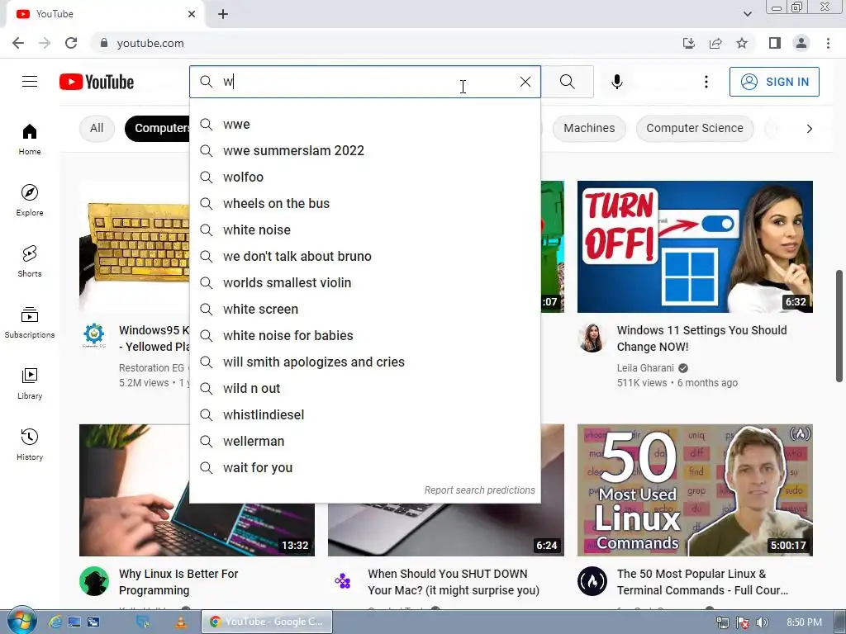Viewport: 846px width, 634px height.
Task: Open Subscriptions in the sidebar
Action: (30, 322)
